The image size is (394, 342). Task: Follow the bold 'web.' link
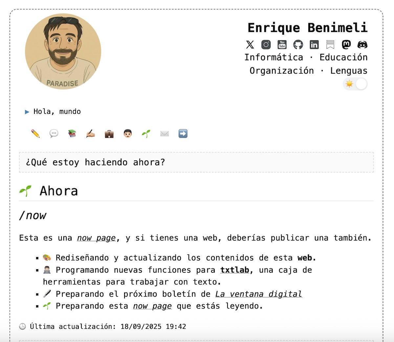307,258
